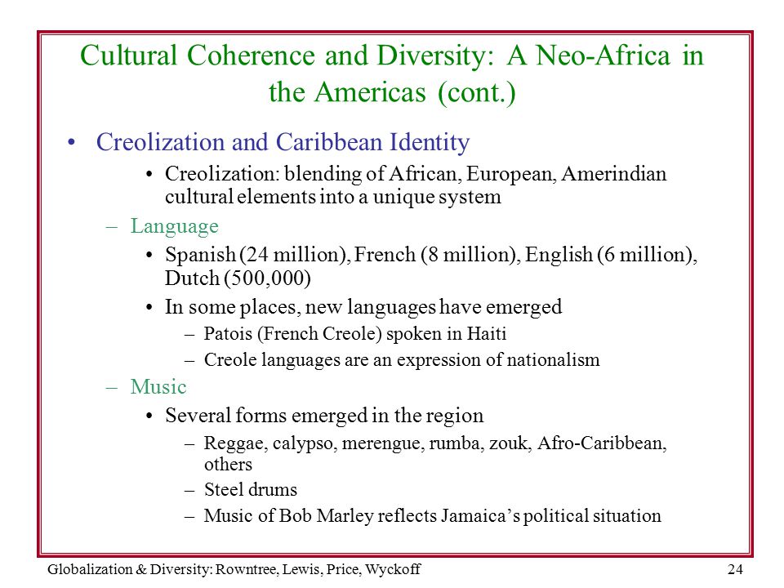Click 'Music of Bob Marley reflects Jamaica's' line
This screenshot has height=588, width=784.
click(x=433, y=516)
